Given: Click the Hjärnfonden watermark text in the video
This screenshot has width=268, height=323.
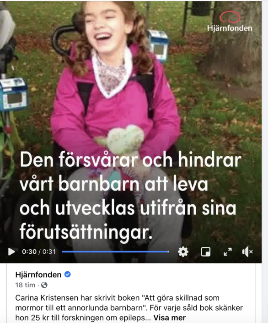Looking at the screenshot, I should pyautogui.click(x=230, y=28).
